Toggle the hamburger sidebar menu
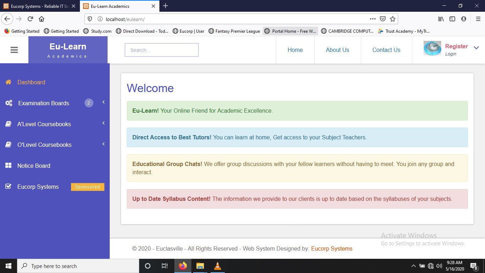Image resolution: width=485 pixels, height=273 pixels. tap(14, 50)
